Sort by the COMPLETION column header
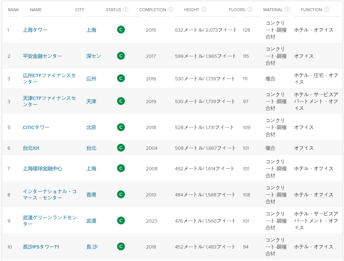This screenshot has width=344, height=261. 153,10
